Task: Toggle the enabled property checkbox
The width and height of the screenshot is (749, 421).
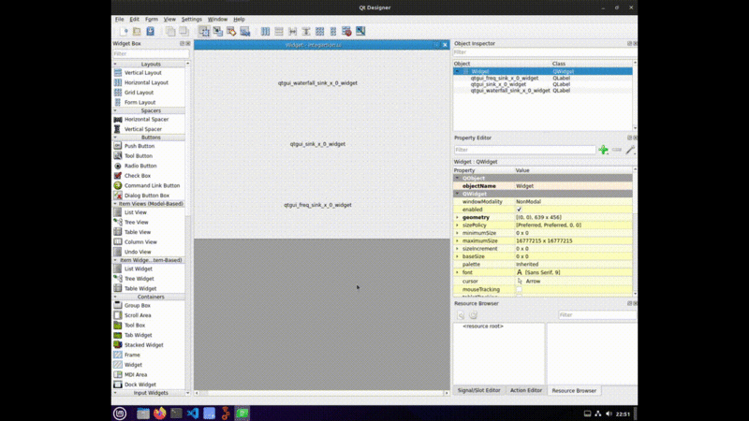Action: [x=519, y=210]
